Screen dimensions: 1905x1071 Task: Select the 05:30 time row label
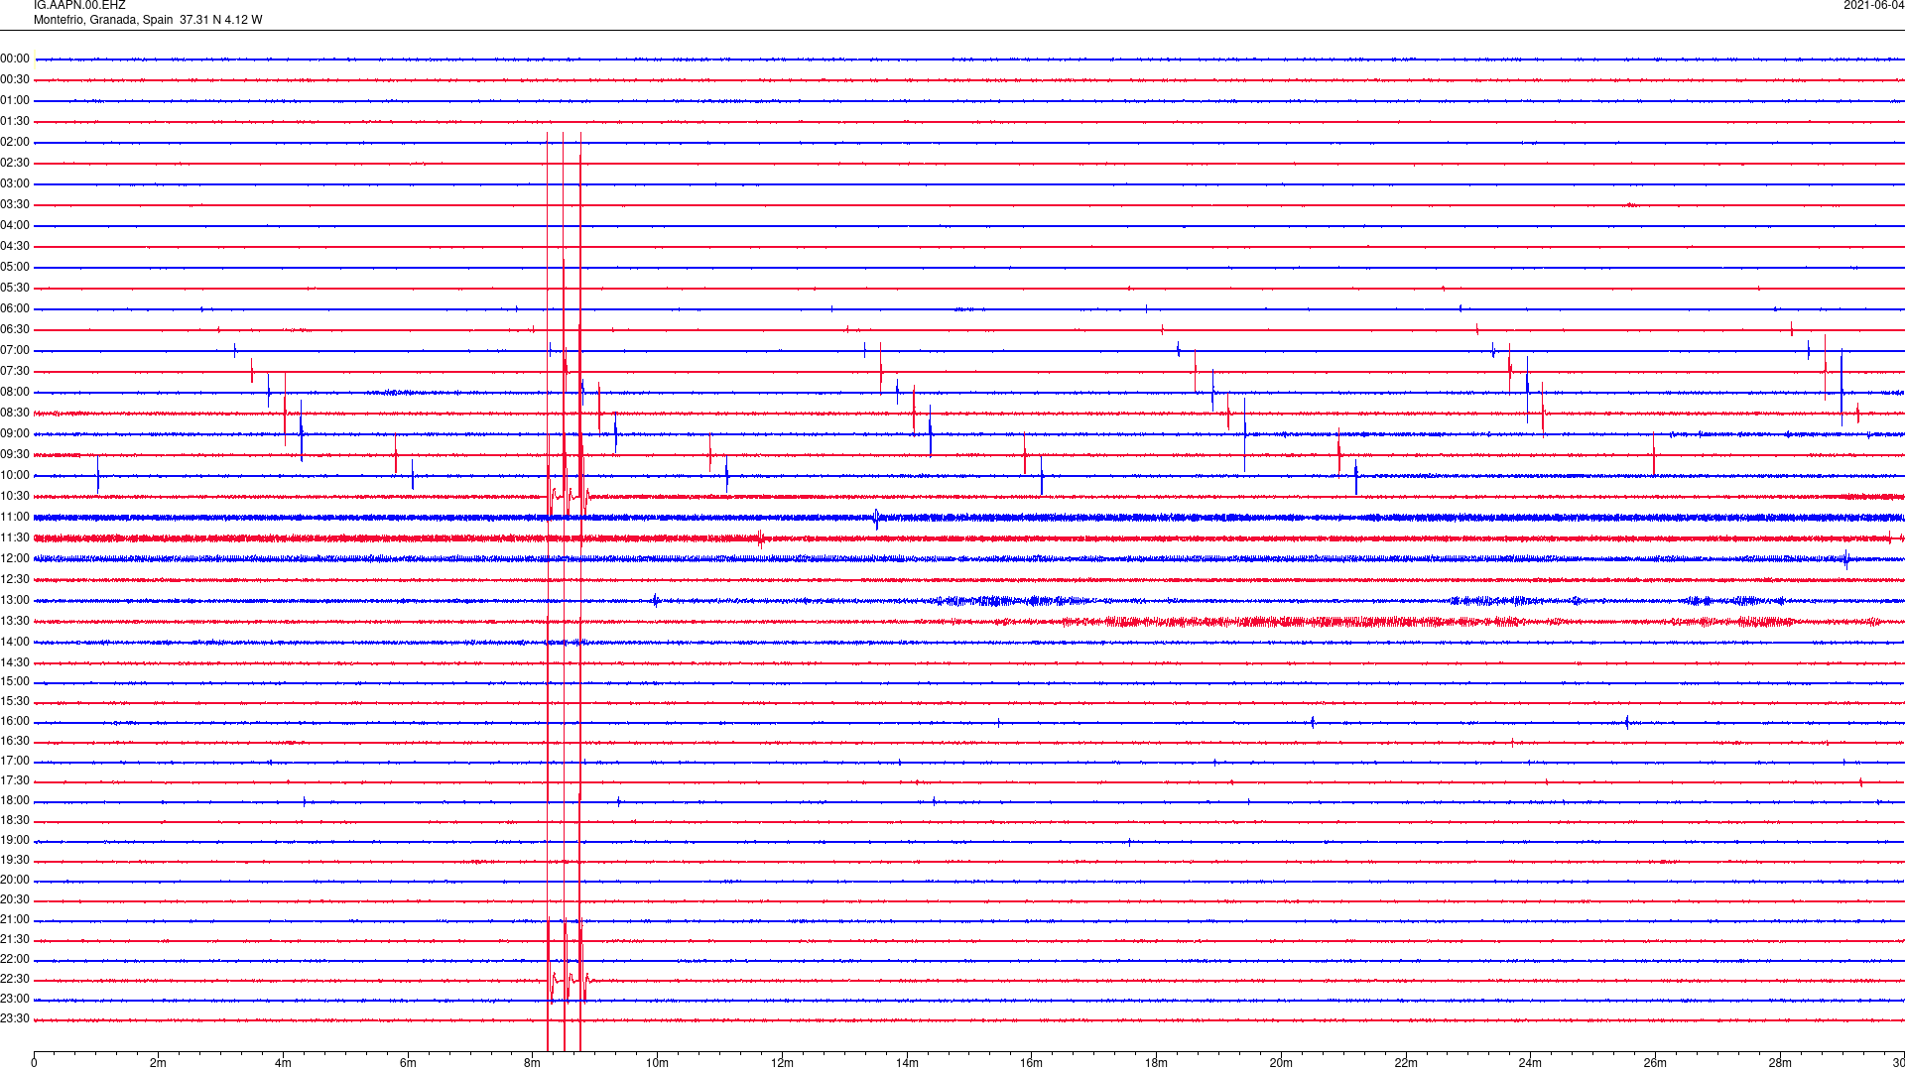point(15,289)
